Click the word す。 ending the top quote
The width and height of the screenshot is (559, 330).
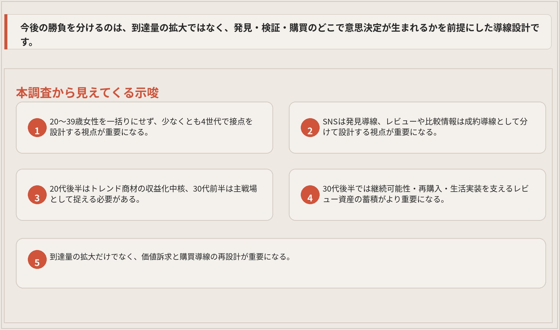pos(27,42)
